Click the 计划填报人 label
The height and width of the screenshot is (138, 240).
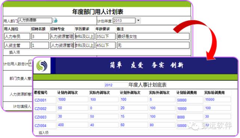[22, 106]
